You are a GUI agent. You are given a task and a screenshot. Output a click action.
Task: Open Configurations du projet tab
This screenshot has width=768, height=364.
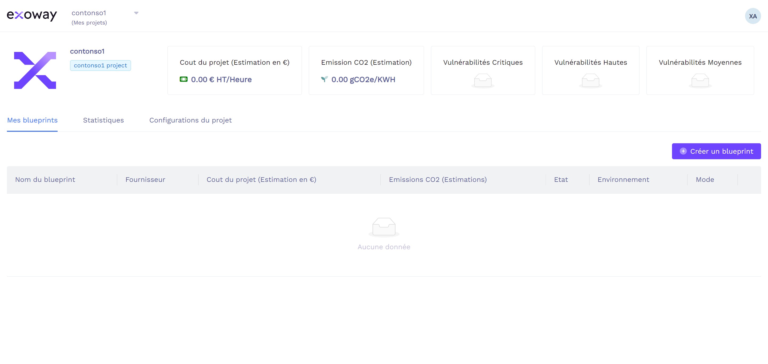190,120
